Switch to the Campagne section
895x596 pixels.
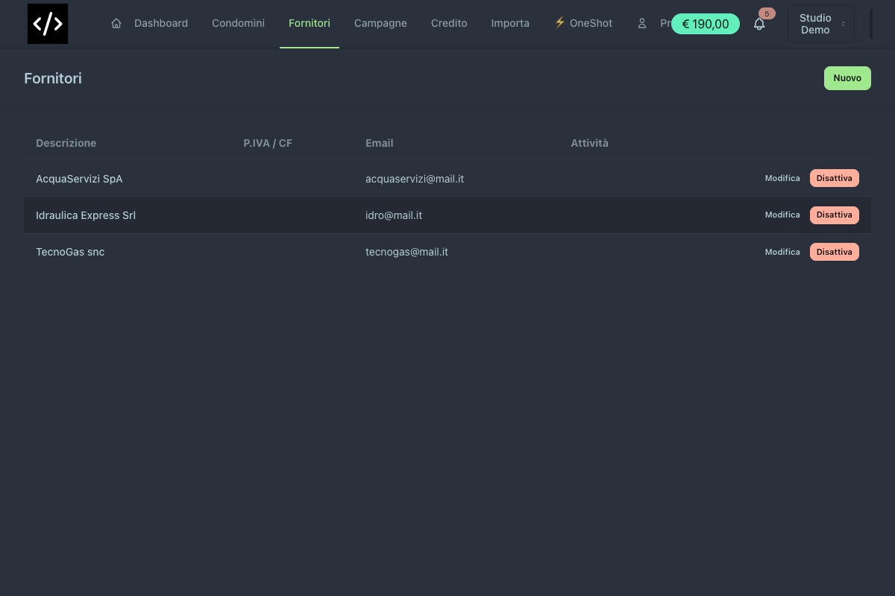coord(380,23)
